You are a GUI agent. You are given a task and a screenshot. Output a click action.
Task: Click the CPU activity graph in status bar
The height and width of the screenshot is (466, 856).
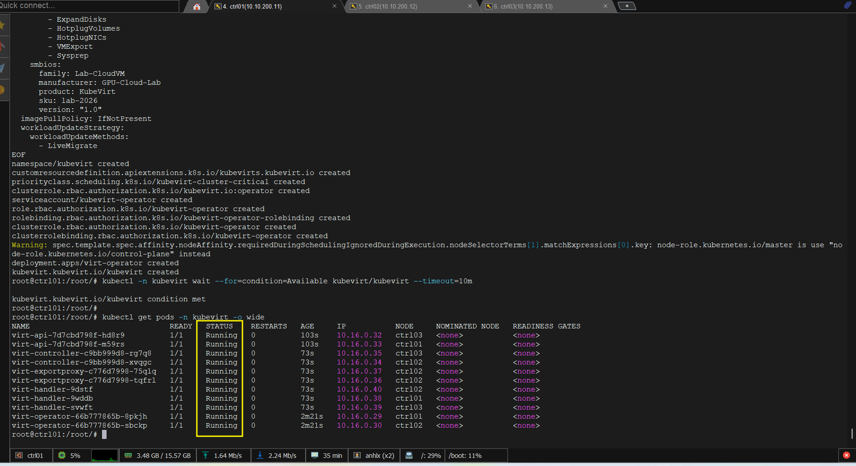pos(105,456)
